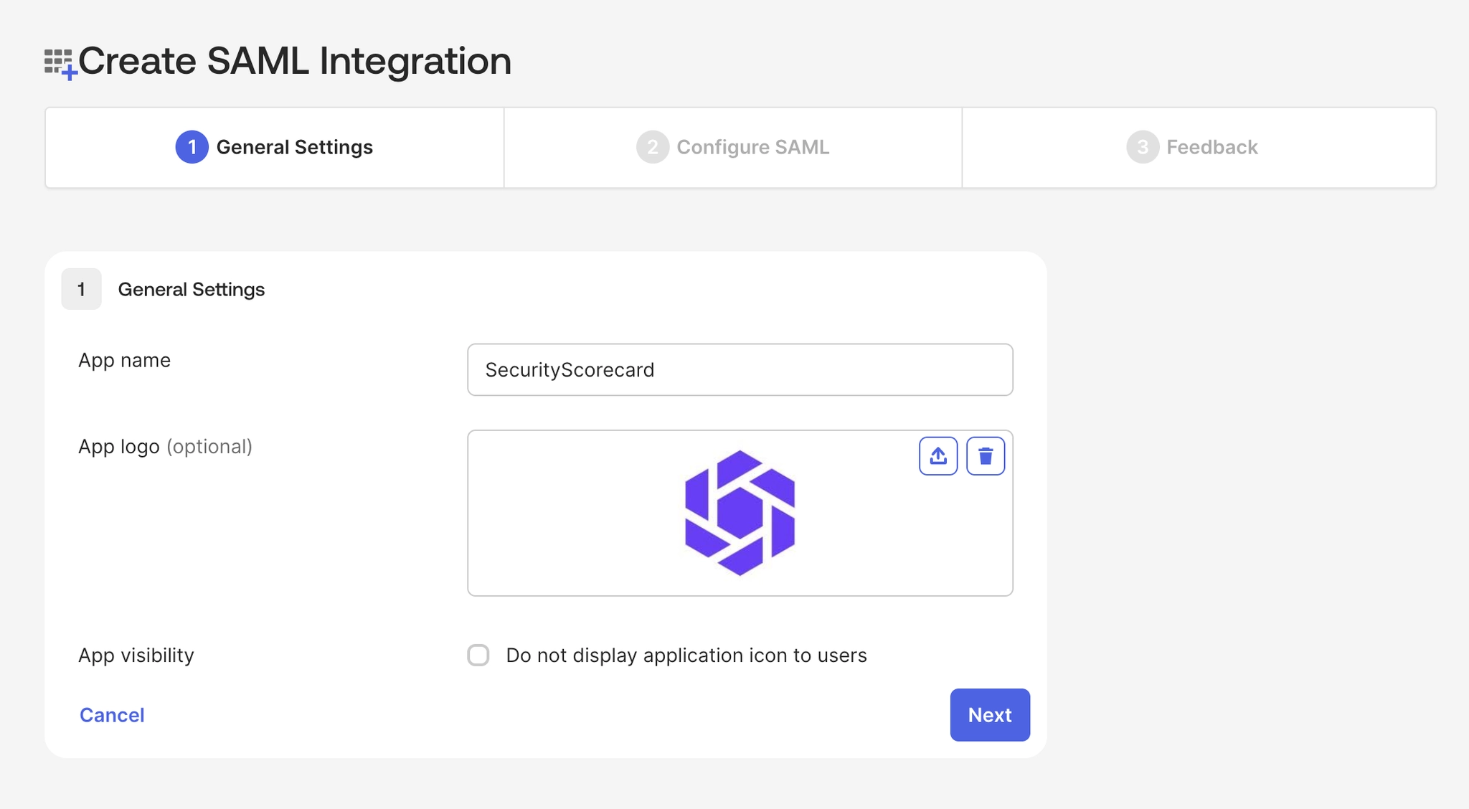Click the App name label
Viewport: 1469px width, 809px height.
(124, 360)
